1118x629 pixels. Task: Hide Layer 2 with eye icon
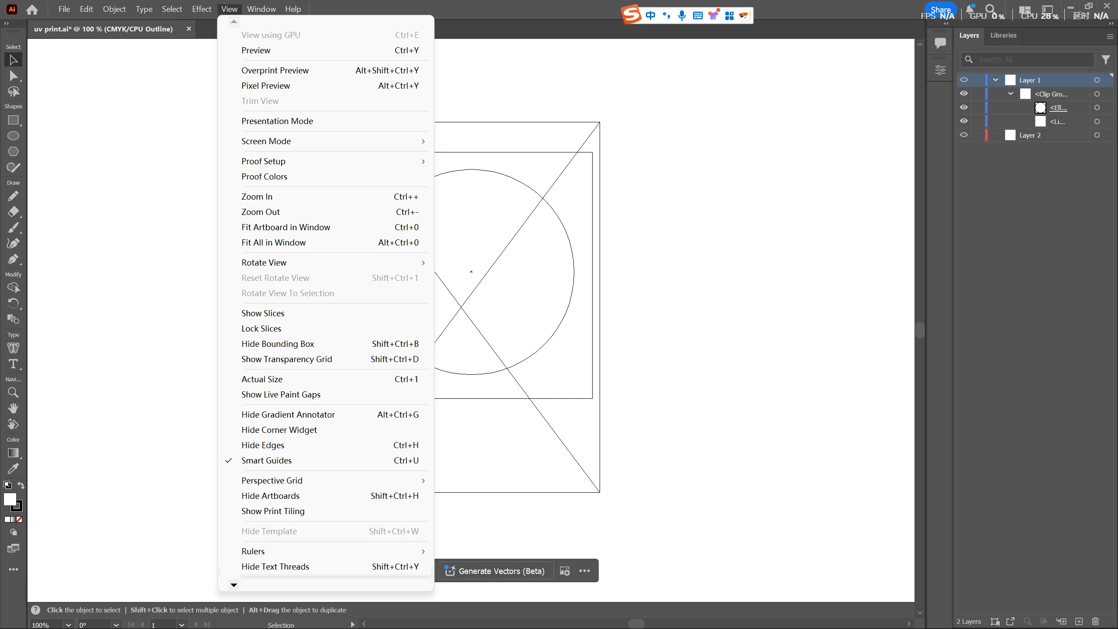click(x=964, y=135)
